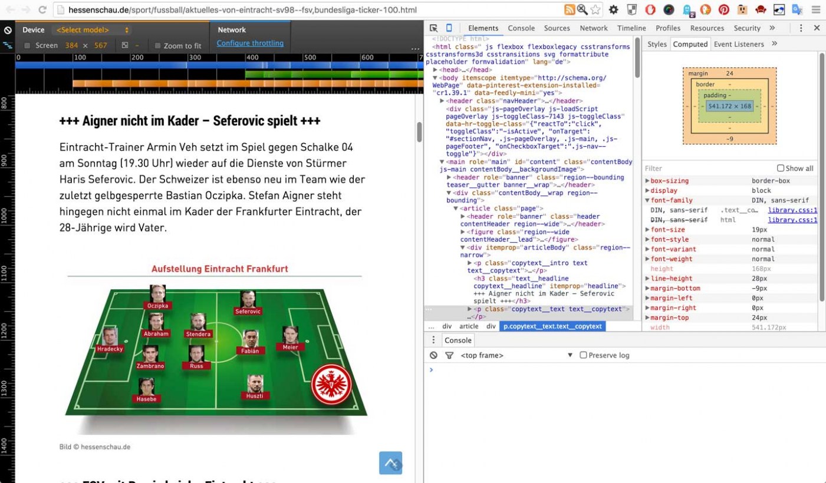Toggle media queries bars icon
This screenshot has height=483, width=826.
point(8,45)
